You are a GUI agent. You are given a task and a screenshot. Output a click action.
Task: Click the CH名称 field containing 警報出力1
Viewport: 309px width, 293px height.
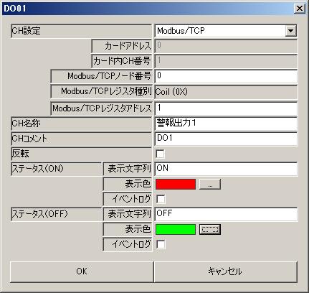pos(226,124)
